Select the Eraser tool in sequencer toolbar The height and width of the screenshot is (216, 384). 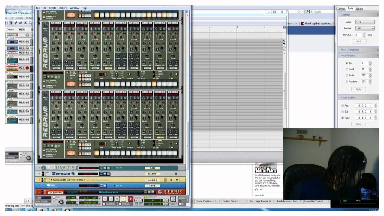pyautogui.click(x=21, y=23)
